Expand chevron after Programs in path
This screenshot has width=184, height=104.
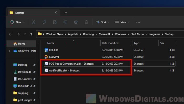(162, 34)
